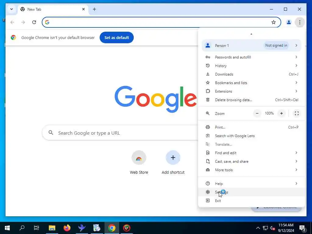Open the taskbar search icon
The width and height of the screenshot is (312, 234).
click(x=22, y=228)
